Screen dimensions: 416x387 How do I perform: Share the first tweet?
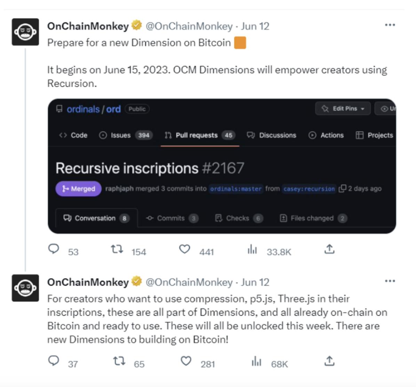329,249
